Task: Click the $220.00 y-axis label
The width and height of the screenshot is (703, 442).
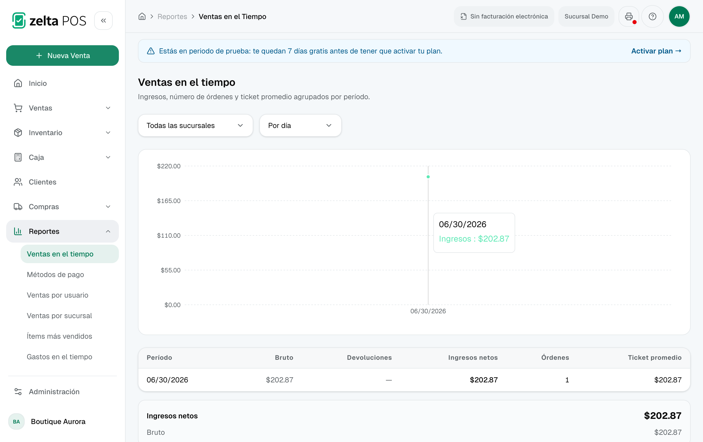Action: [169, 166]
